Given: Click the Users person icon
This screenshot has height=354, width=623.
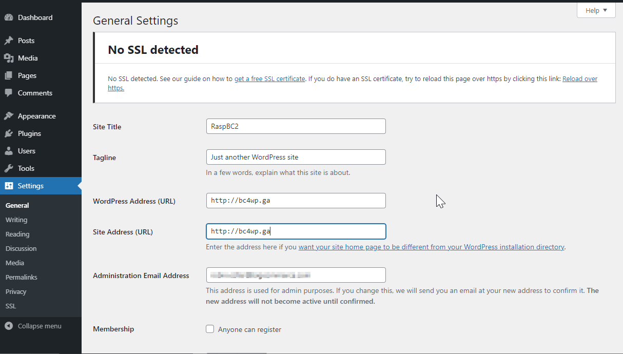Looking at the screenshot, I should 9,151.
